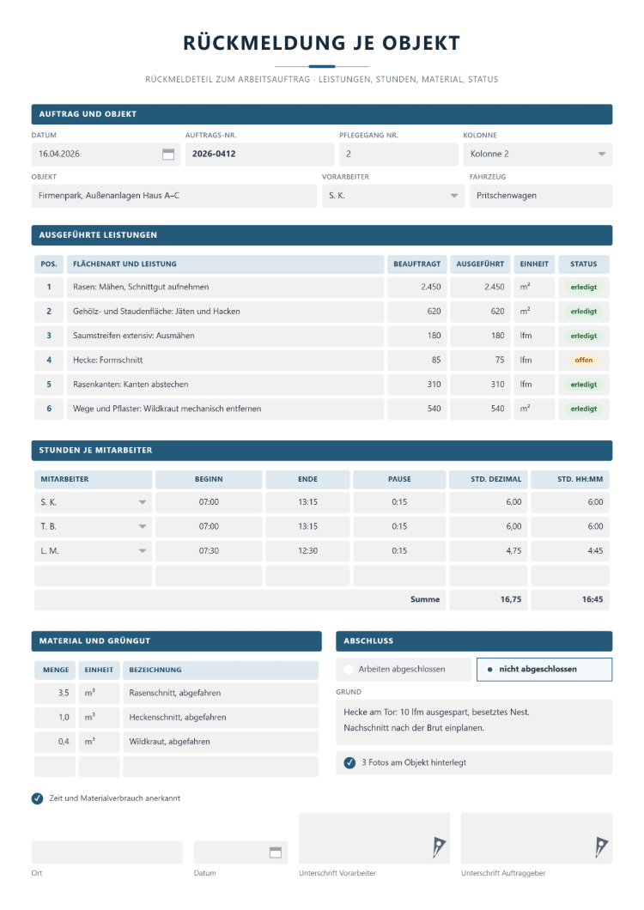Viewport: 644px width, 910px height.
Task: Click the Grund text area
Action: click(x=474, y=722)
